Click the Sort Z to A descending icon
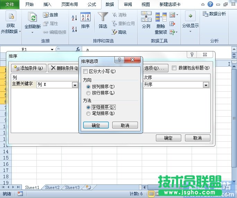This screenshot has width=237, height=198. click(74, 29)
